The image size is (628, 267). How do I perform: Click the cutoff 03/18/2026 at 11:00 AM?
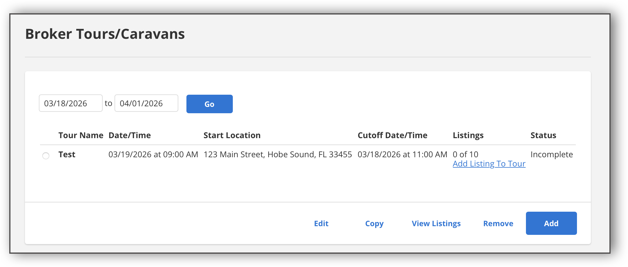(402, 154)
